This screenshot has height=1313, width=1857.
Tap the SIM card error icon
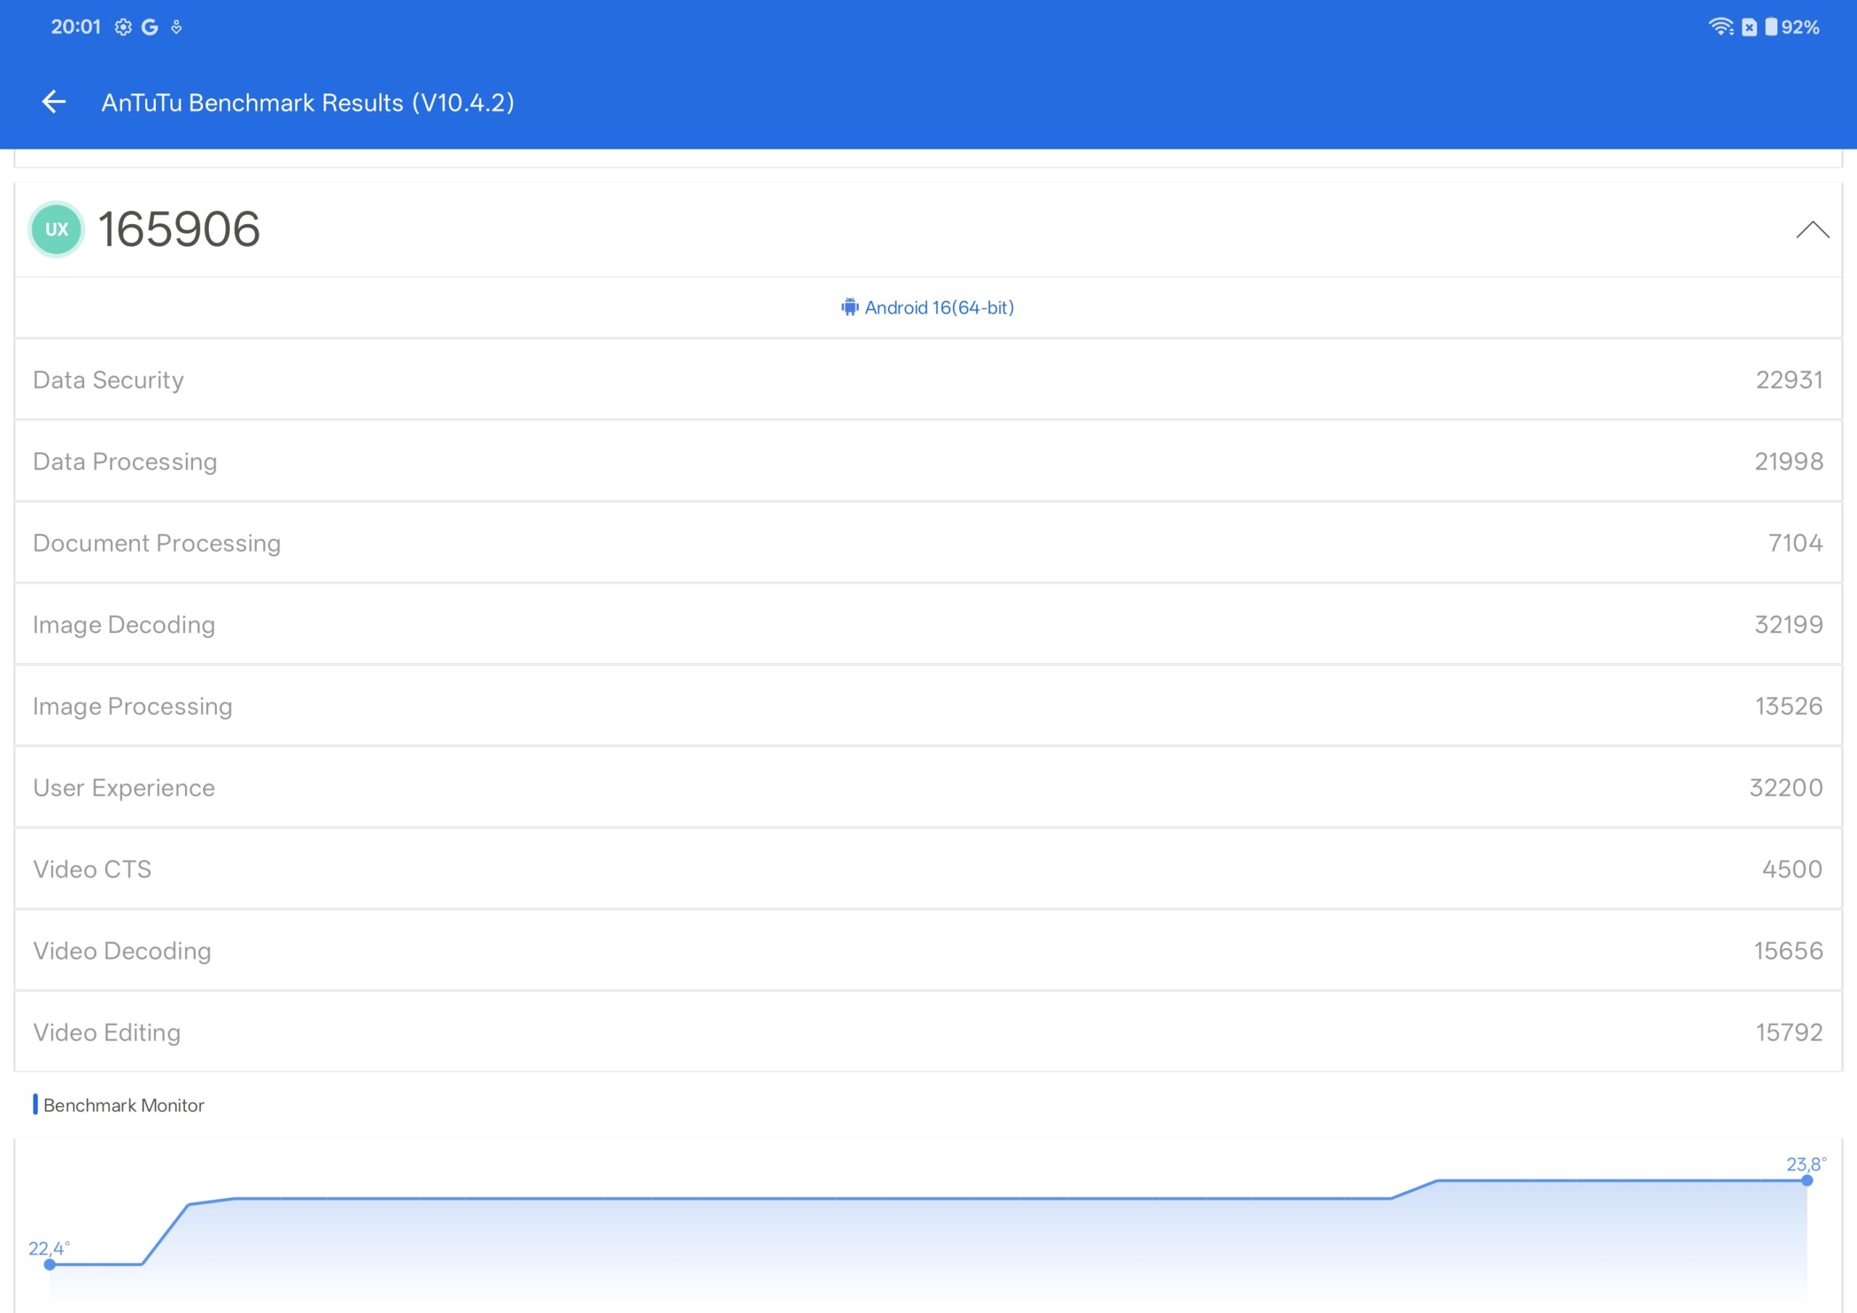pyautogui.click(x=1749, y=28)
